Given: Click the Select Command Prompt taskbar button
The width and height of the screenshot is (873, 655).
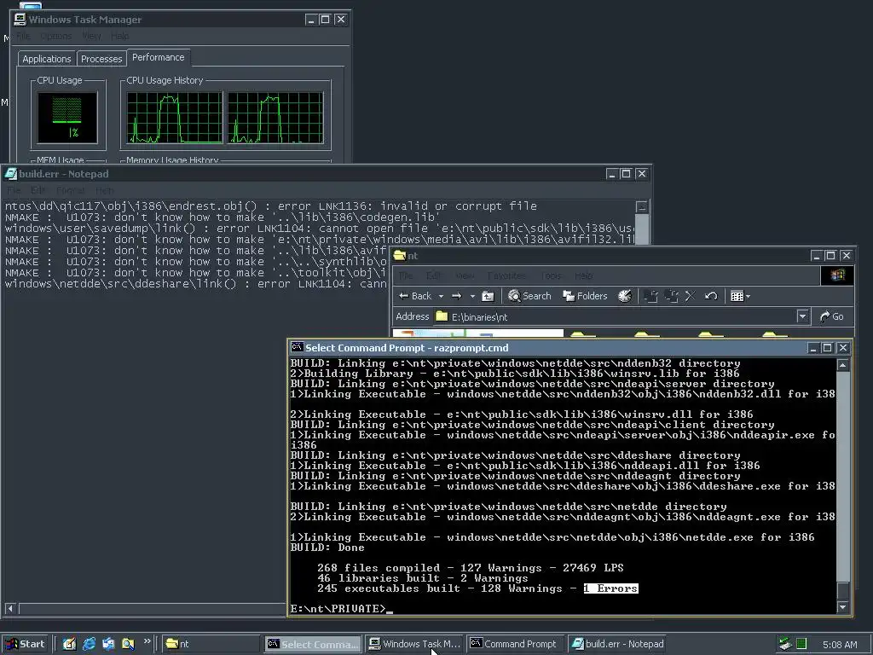Looking at the screenshot, I should click(313, 644).
